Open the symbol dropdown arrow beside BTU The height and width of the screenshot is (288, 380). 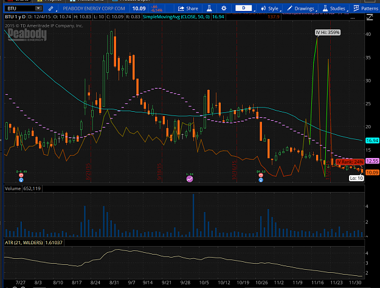click(38, 9)
